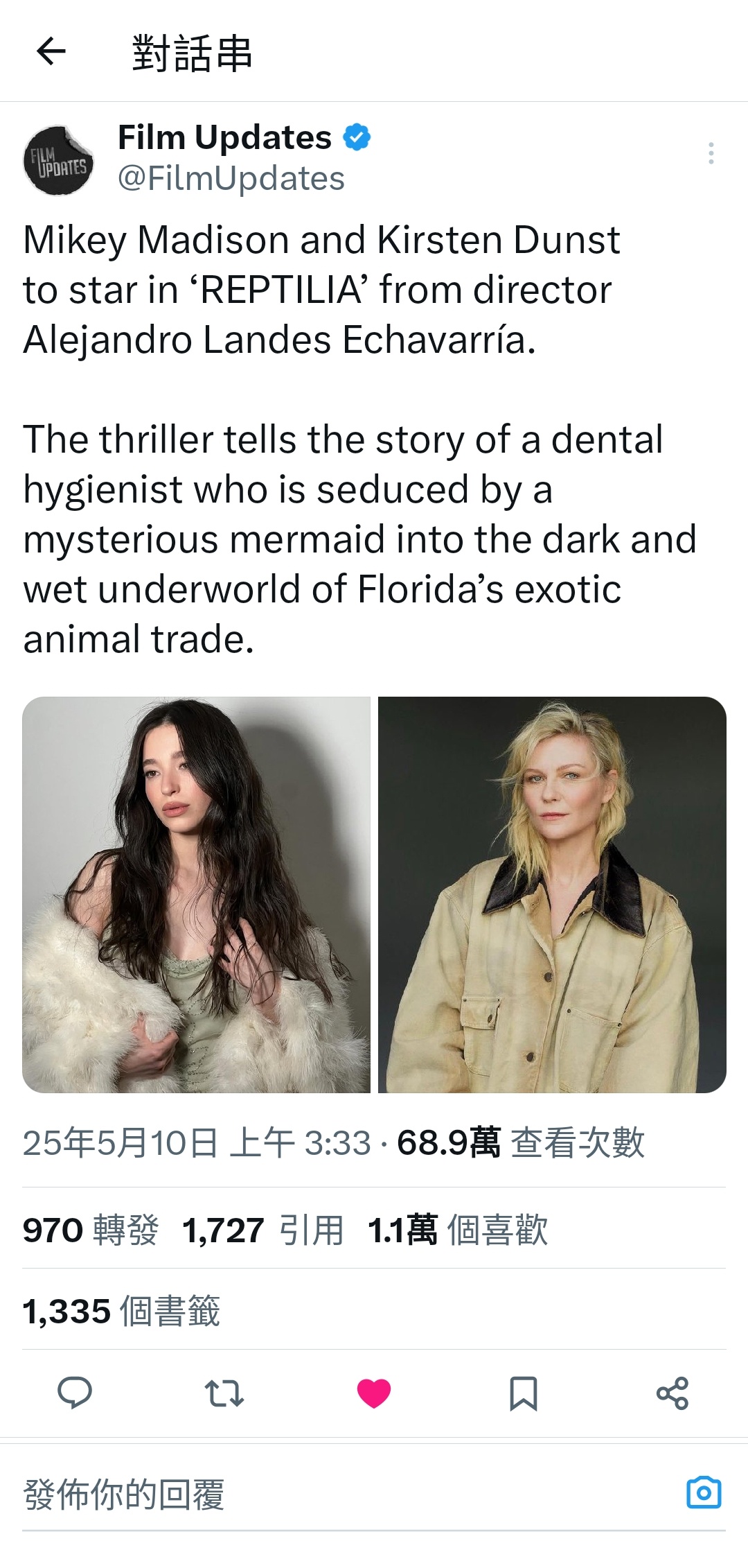Open the Film Updates profile avatar
Viewport: 748px width, 1541px height.
(59, 160)
